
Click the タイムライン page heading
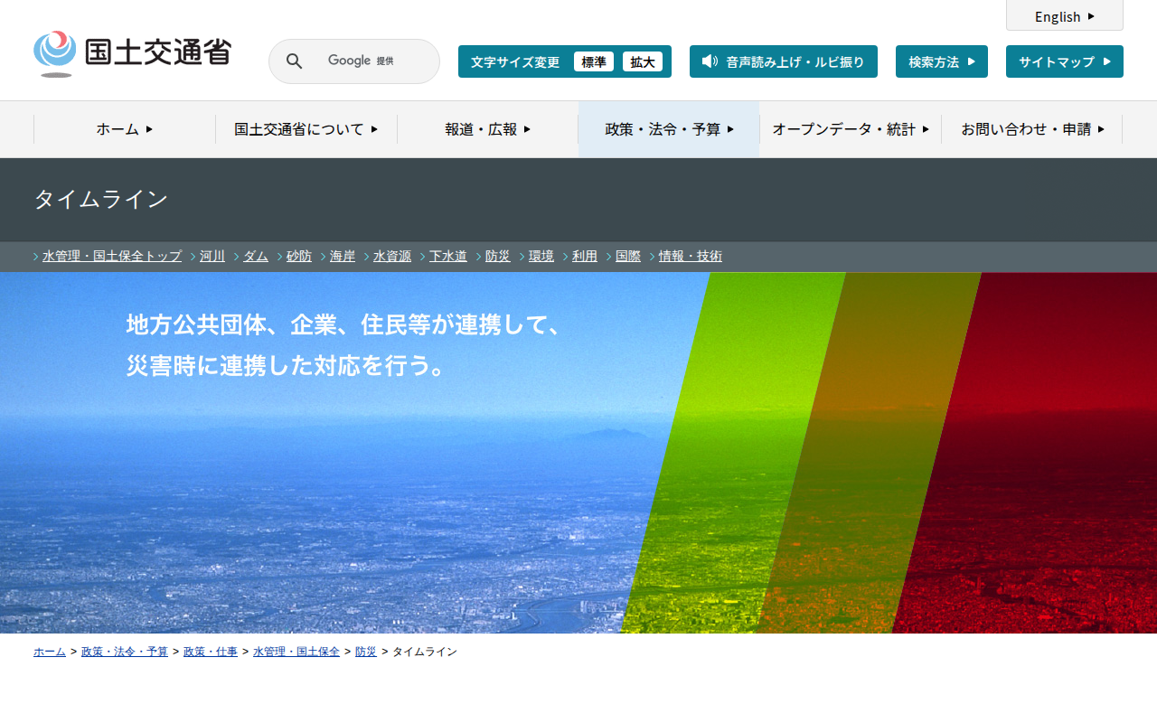[101, 200]
